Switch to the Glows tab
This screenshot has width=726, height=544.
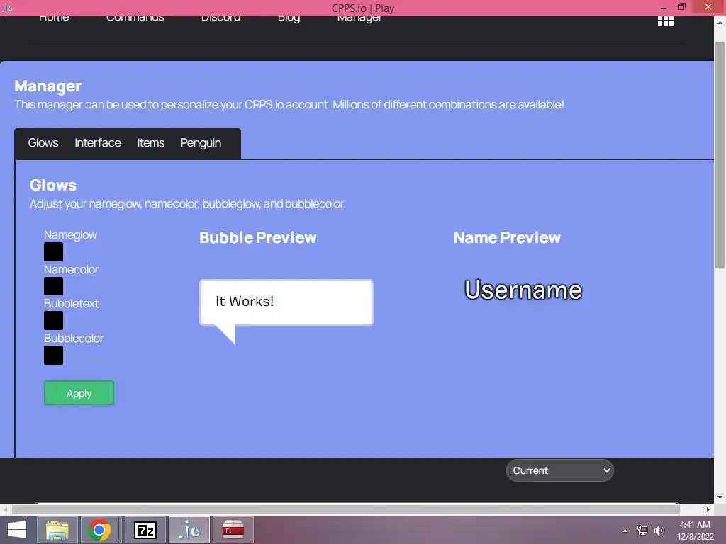point(43,143)
